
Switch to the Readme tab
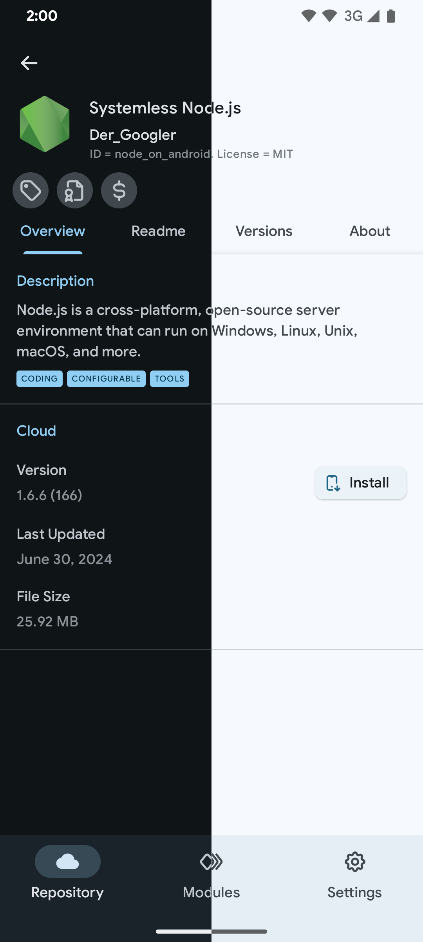point(158,231)
